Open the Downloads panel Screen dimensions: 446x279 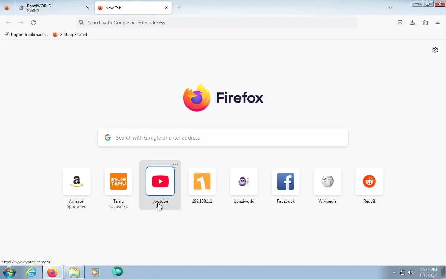[413, 23]
